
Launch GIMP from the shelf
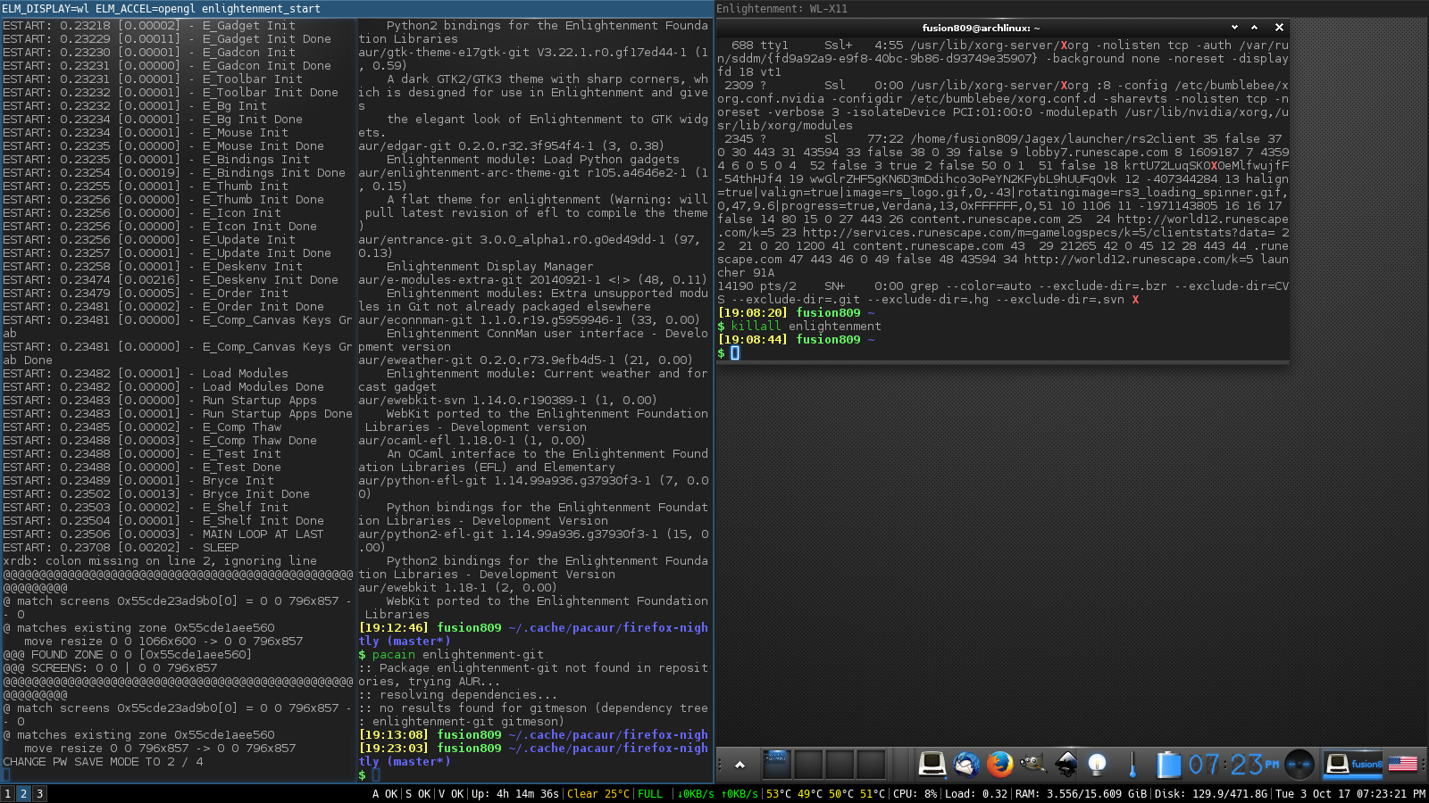(x=1033, y=765)
